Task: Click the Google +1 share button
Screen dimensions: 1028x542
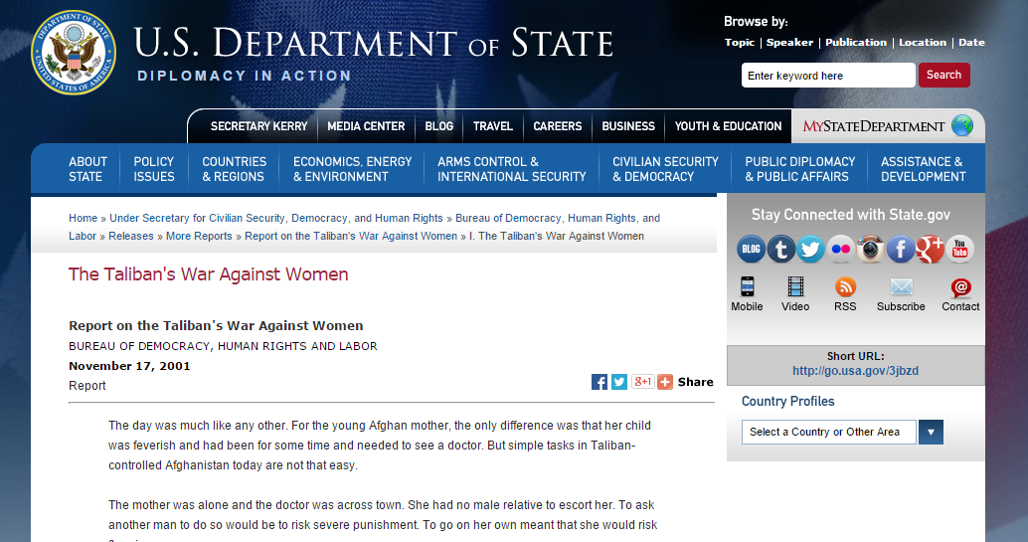Action: coord(642,382)
